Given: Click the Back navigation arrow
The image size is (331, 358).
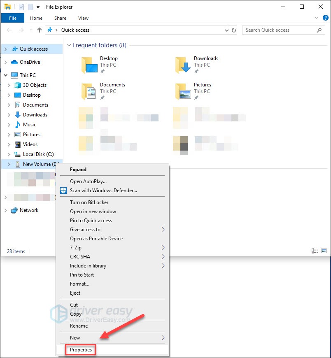Looking at the screenshot, I should coord(9,30).
